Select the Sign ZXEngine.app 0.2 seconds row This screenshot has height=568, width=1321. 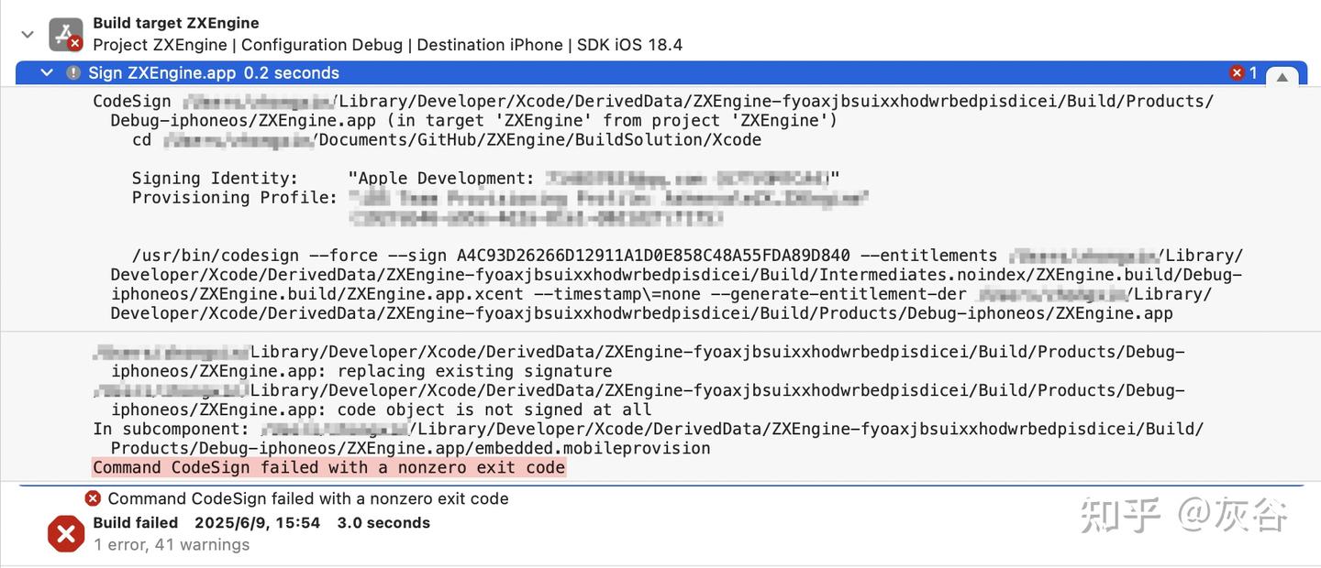tap(214, 73)
